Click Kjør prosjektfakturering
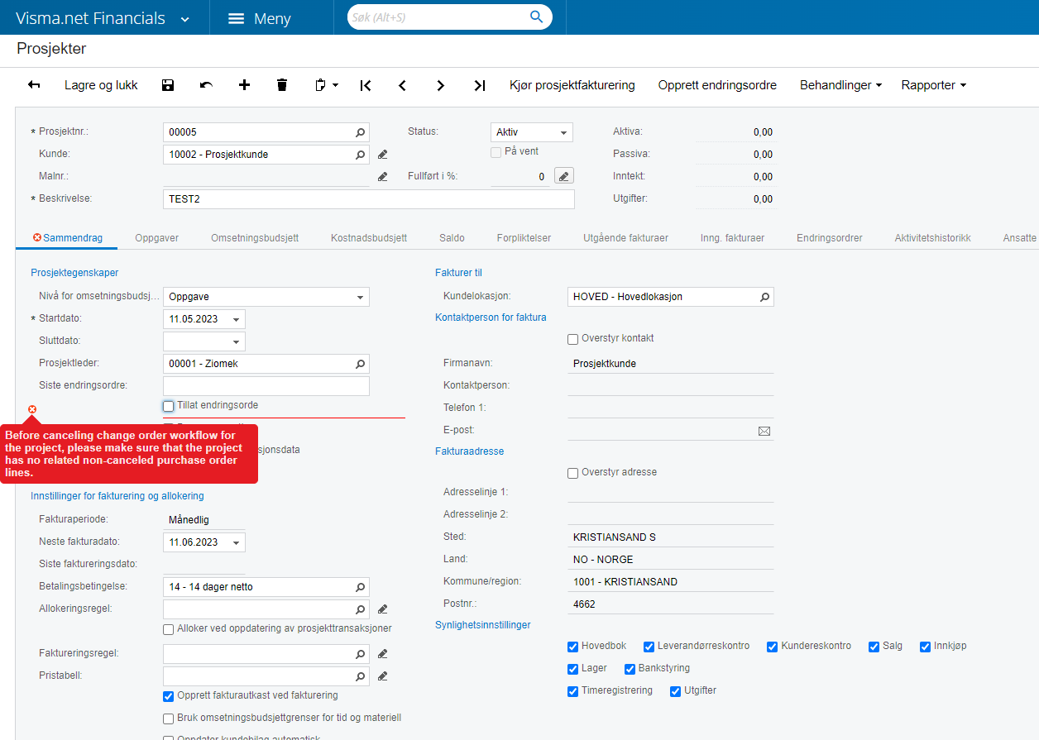The height and width of the screenshot is (740, 1039). pyautogui.click(x=572, y=84)
